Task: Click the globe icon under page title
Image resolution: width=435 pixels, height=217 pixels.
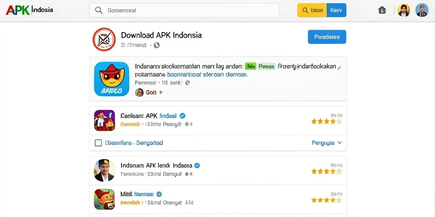Action: click(157, 45)
